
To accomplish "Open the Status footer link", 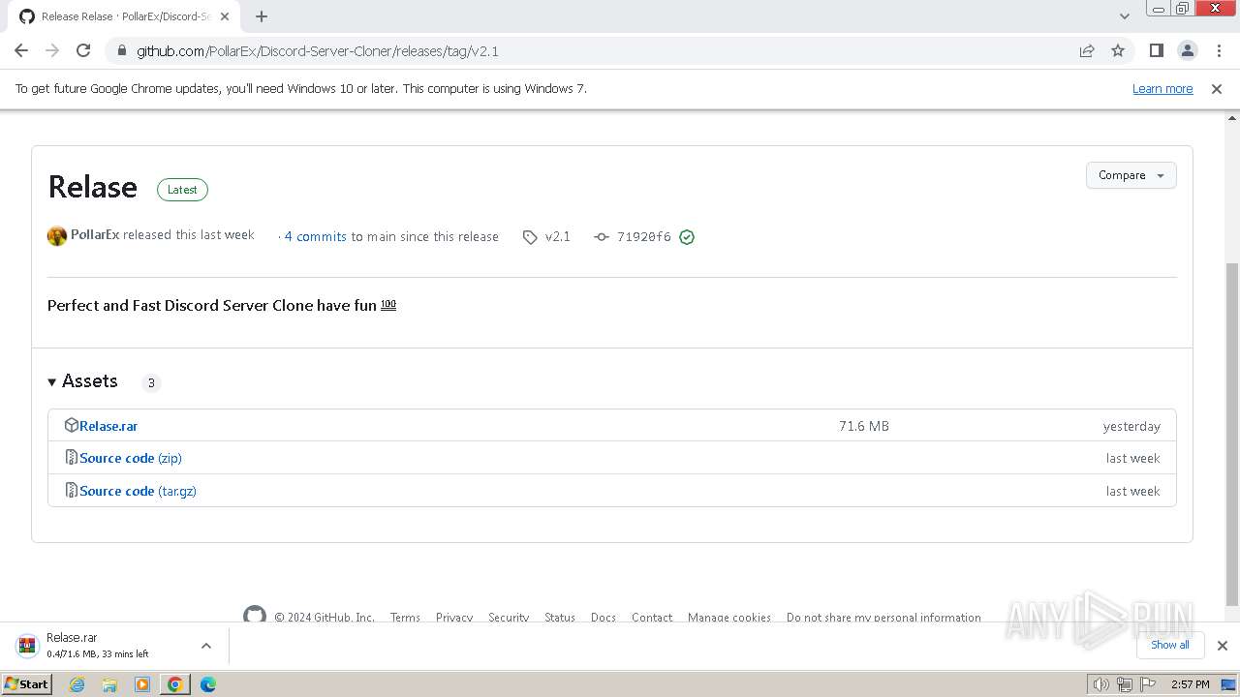I will pyautogui.click(x=560, y=618).
